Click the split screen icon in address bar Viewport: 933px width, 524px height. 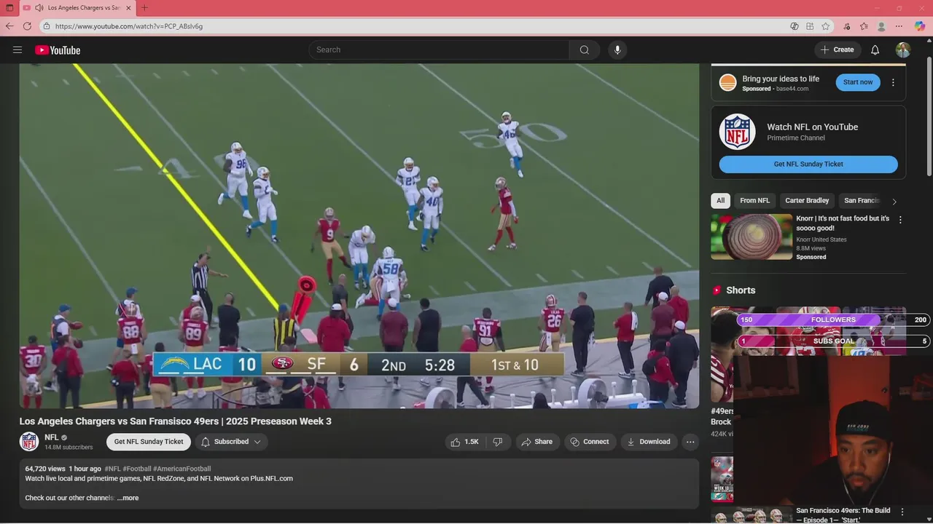810,26
